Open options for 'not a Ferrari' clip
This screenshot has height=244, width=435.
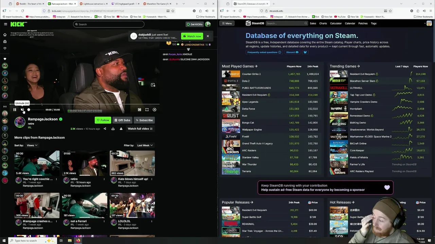(x=104, y=221)
